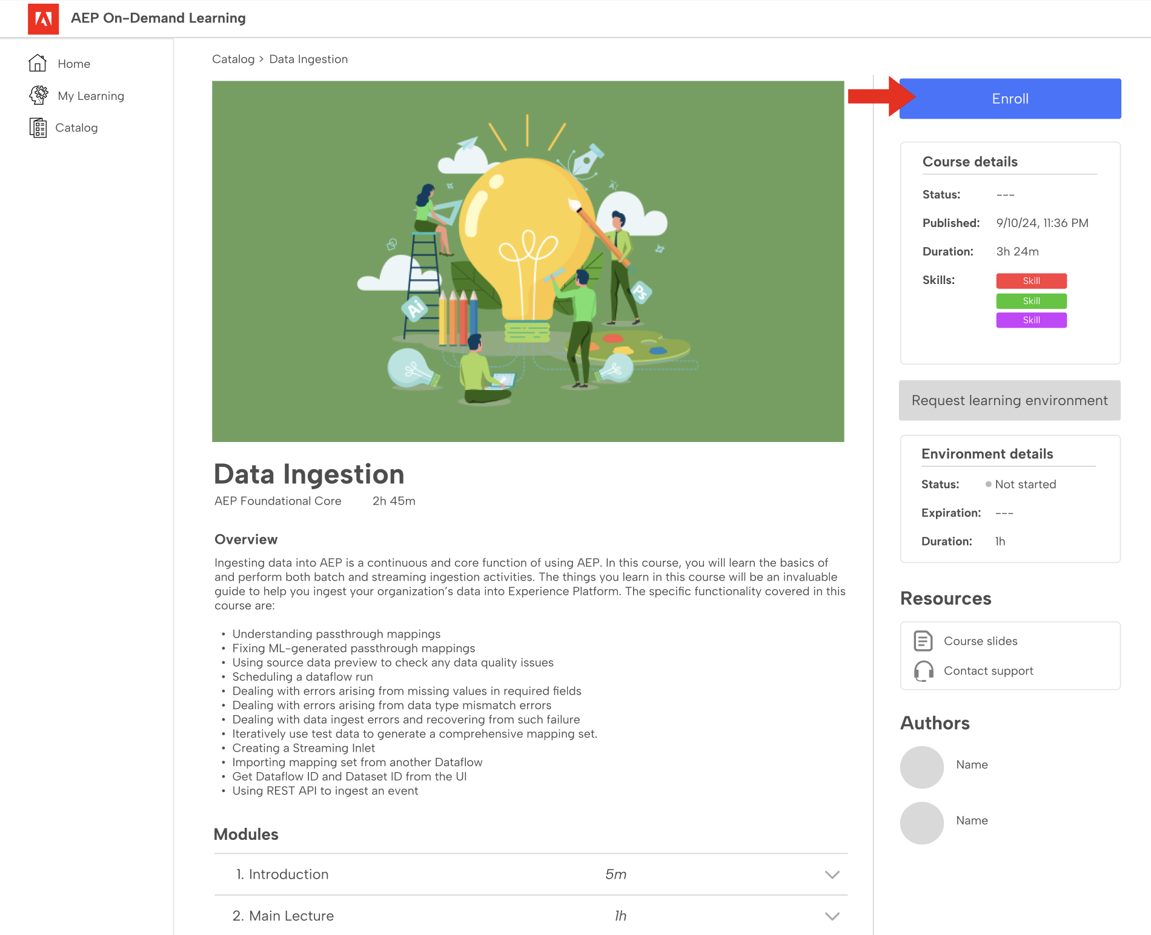Click the first author Name label
Image resolution: width=1151 pixels, height=935 pixels.
pos(972,765)
